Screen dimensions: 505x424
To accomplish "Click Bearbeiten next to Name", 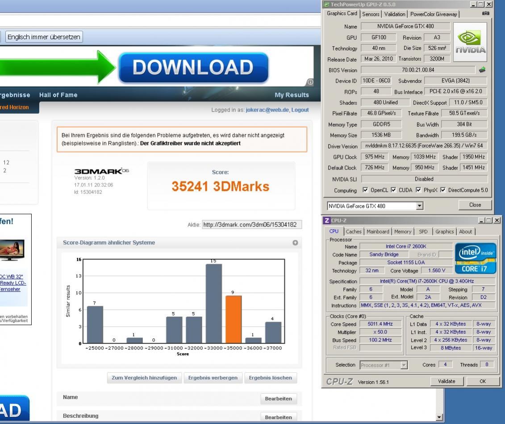I will [278, 399].
